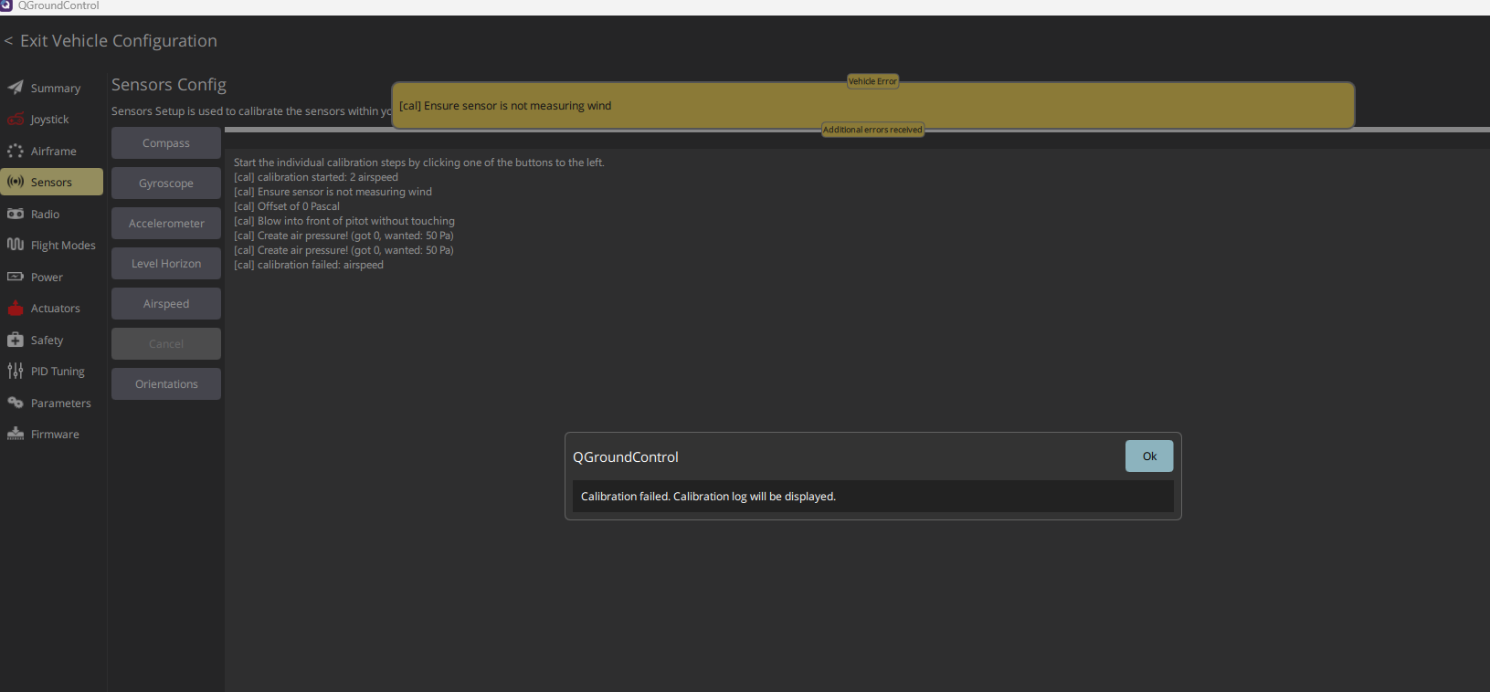
Task: Click the Sensors sidebar tab
Action: point(52,182)
